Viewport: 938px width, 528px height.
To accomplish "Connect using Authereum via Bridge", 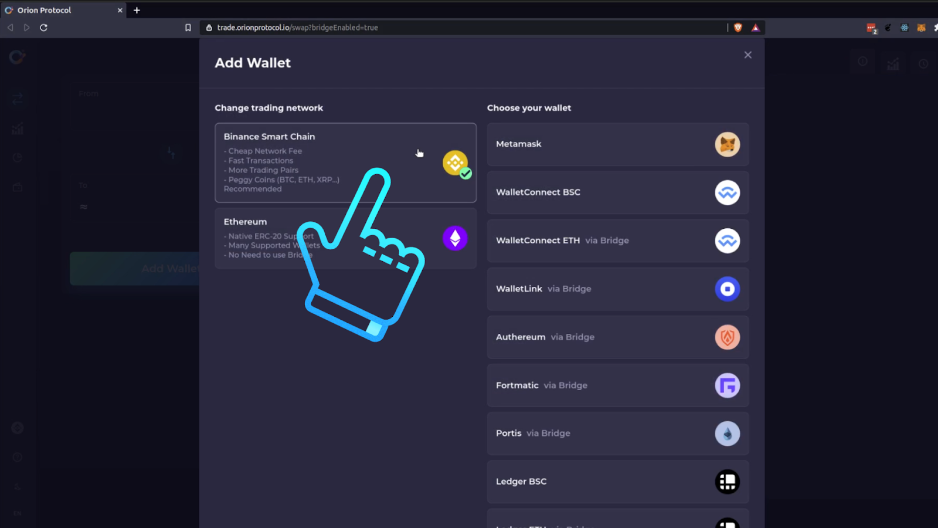I will [x=618, y=337].
